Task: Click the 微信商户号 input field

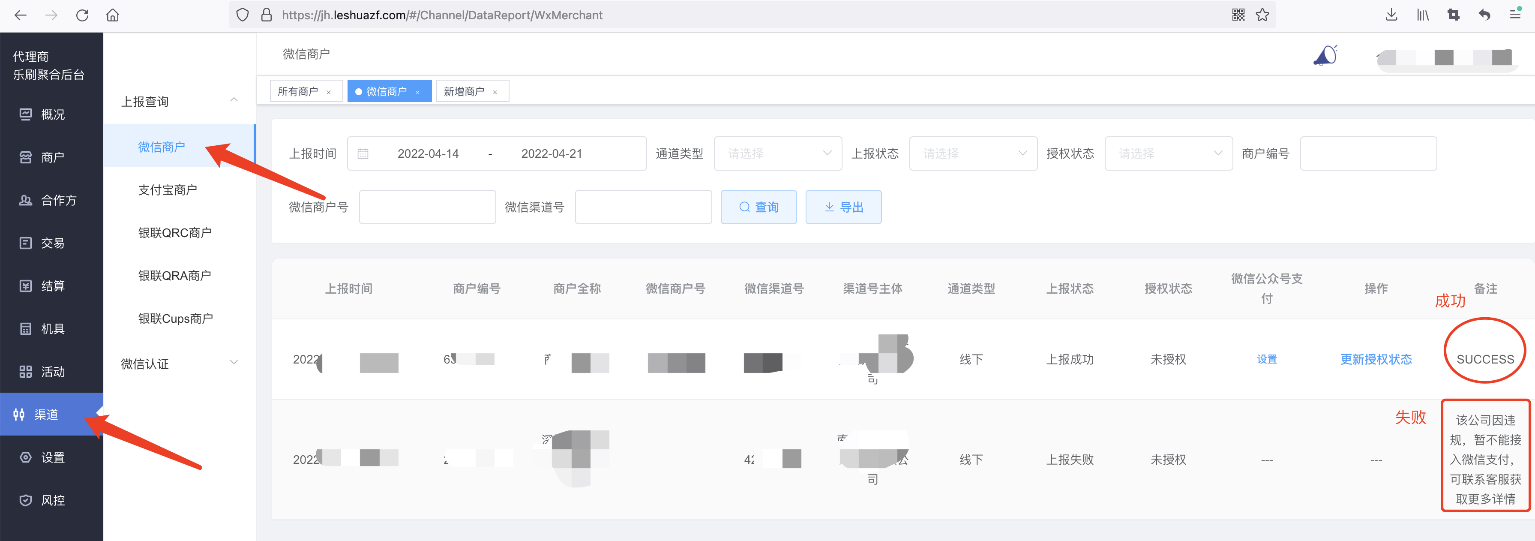Action: [427, 207]
